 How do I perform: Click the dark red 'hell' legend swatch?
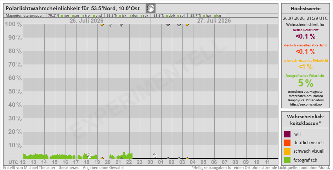coord(287,134)
